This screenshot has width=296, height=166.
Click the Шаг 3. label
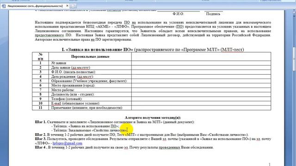coord(40,139)
